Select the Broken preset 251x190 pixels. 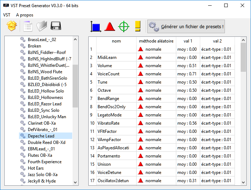34,46
